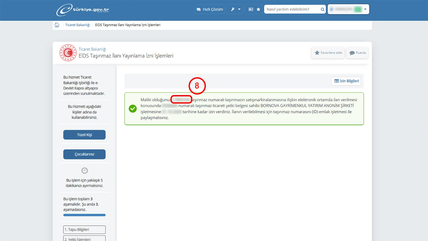Image resolution: width=428 pixels, height=241 pixels.
Task: Open Hızlı Çözüm quick help
Action: tap(210, 9)
